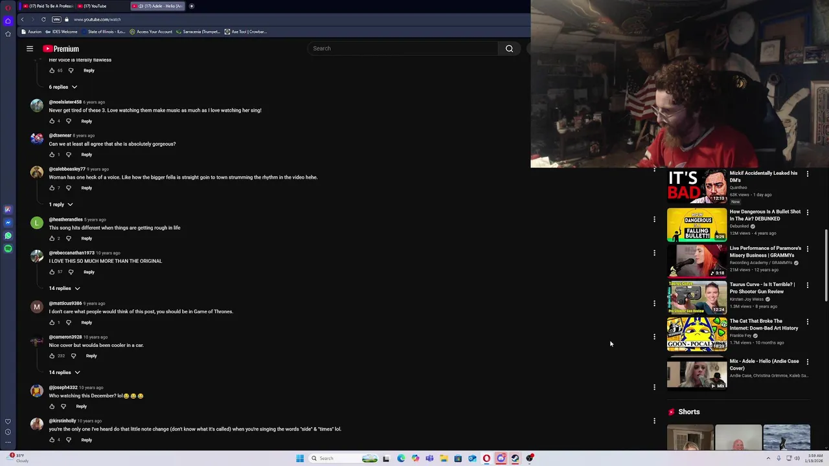Open the history clock in the Opera sidebar
This screenshot has width=829, height=466.
click(x=8, y=432)
